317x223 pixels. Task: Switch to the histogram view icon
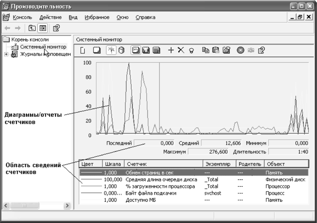click(x=146, y=50)
